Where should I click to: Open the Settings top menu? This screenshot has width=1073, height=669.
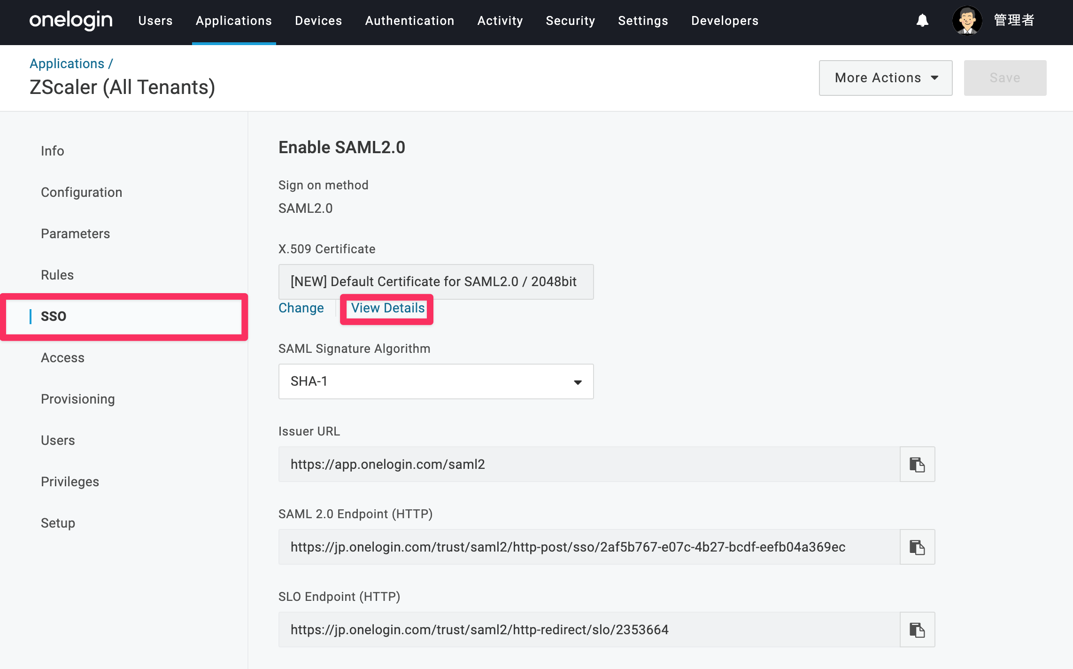643,21
